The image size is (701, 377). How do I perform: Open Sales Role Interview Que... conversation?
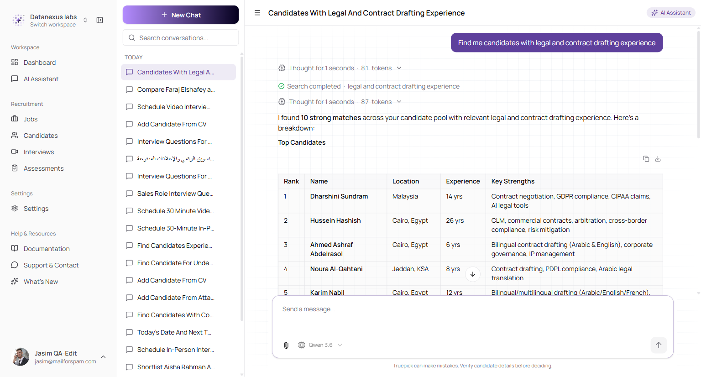[x=178, y=194]
